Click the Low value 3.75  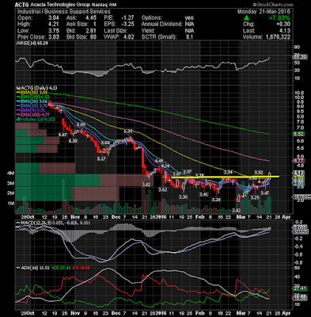54,31
